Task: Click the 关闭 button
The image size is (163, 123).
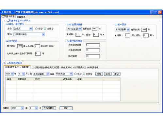Action: (x=66, y=108)
